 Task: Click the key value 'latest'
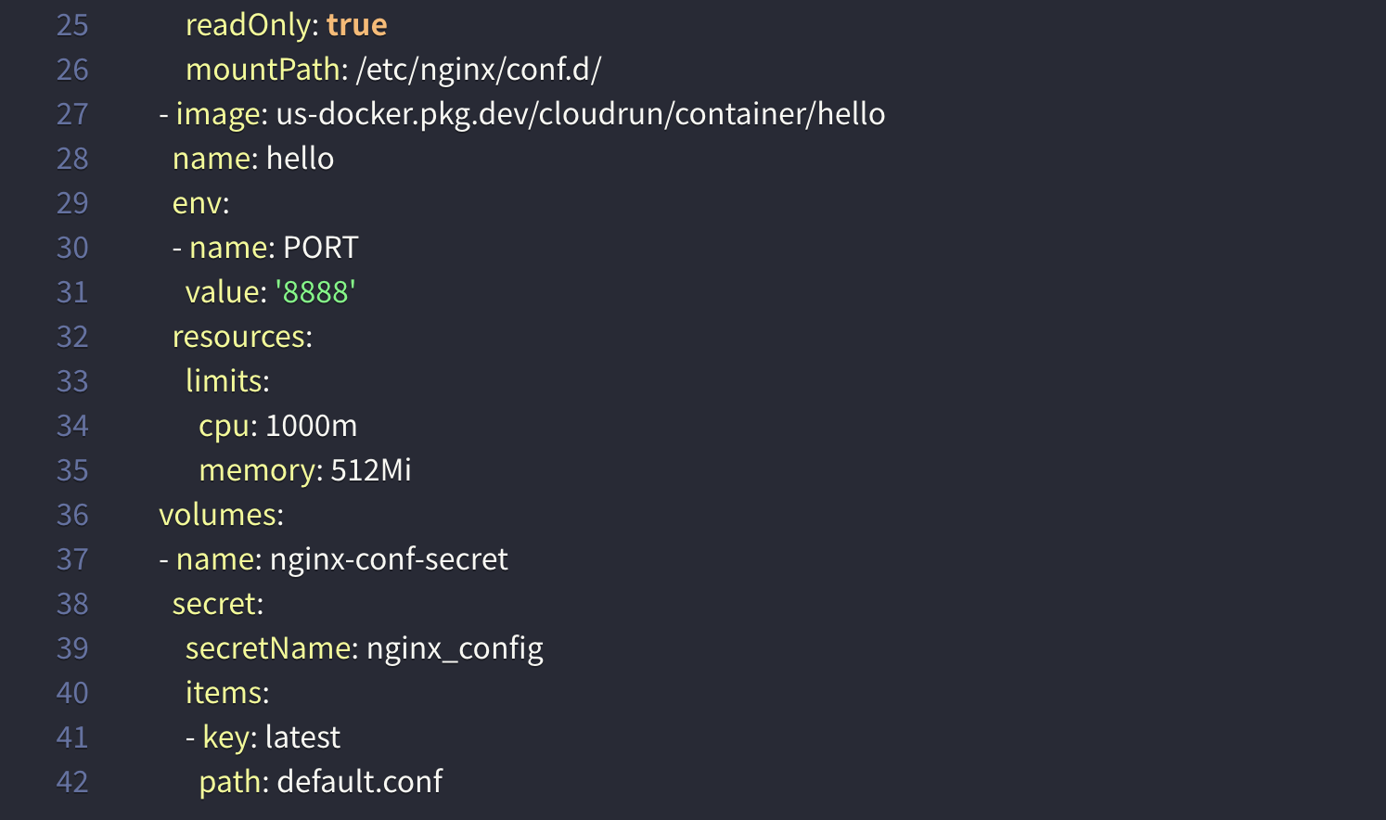click(x=302, y=737)
